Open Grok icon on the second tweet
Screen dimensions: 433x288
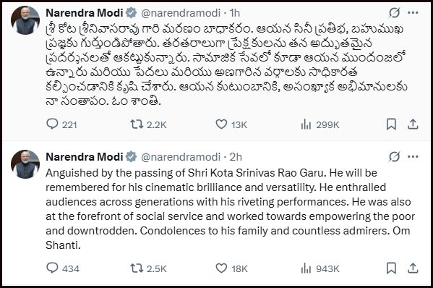394,157
